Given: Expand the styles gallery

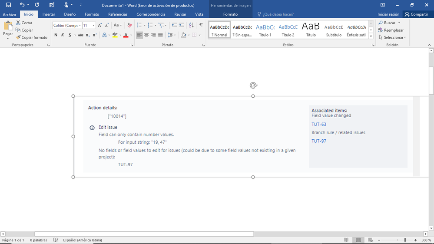Looking at the screenshot, I should (371, 36).
